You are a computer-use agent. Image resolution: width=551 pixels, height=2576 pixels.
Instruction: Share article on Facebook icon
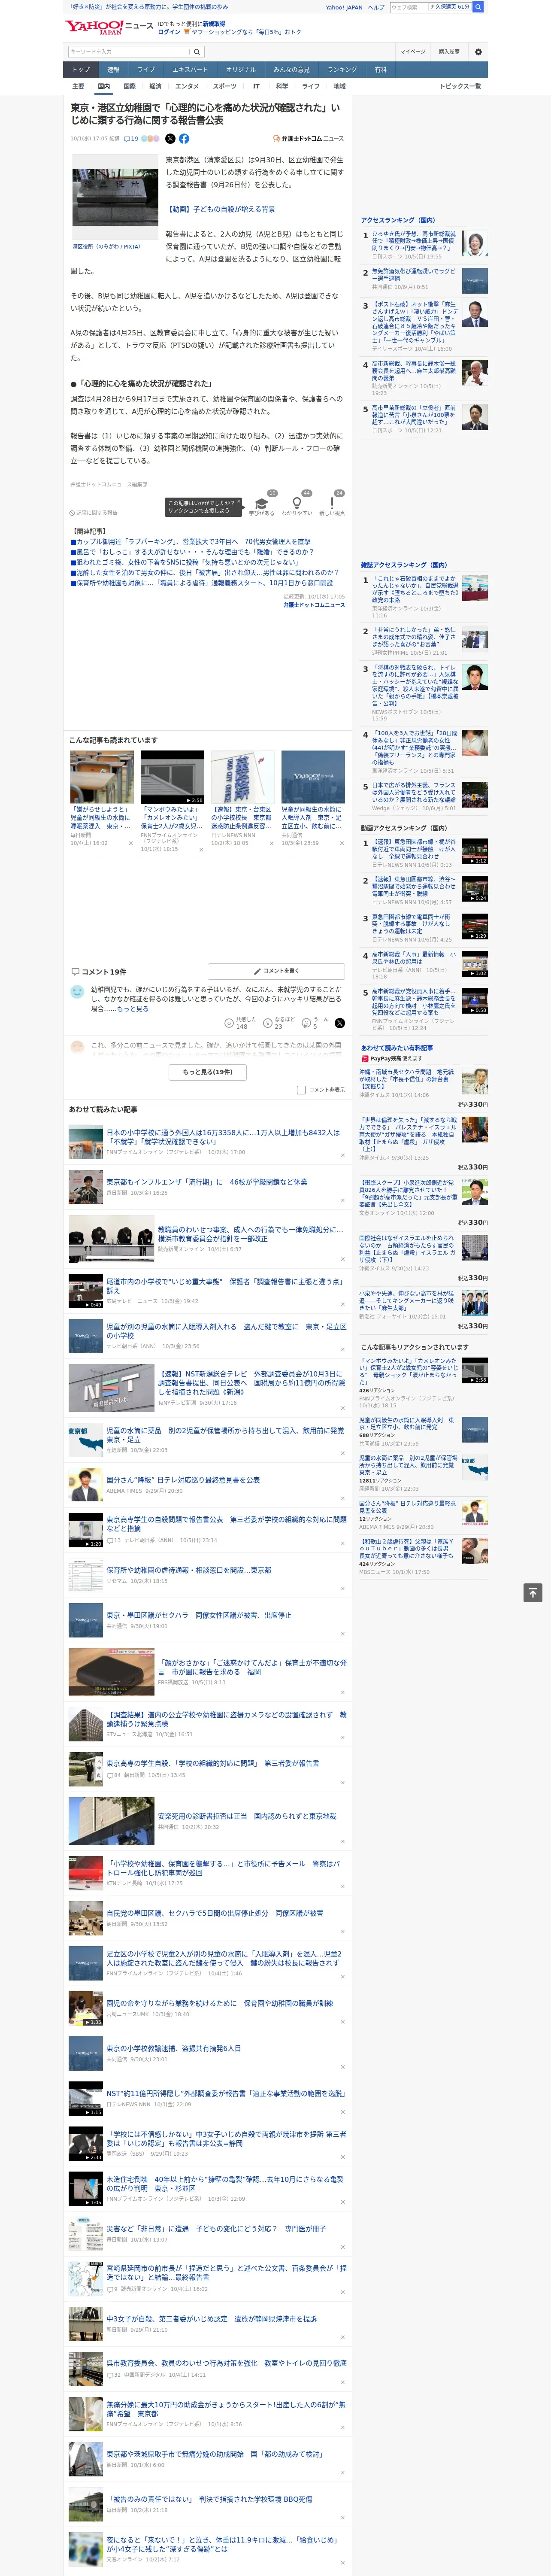184,139
